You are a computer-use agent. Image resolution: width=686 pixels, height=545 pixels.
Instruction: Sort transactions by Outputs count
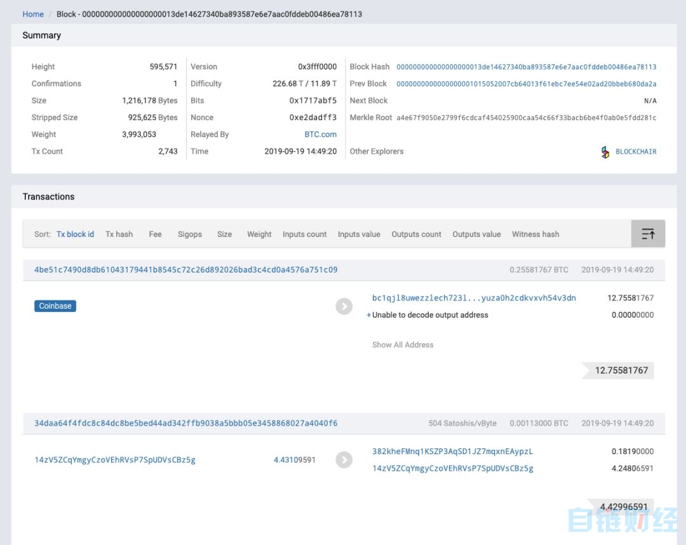click(x=416, y=234)
